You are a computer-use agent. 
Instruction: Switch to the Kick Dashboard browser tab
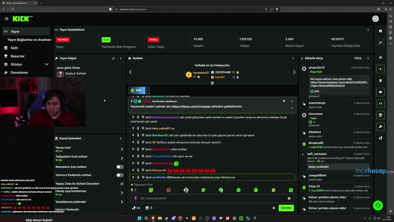[18, 3]
